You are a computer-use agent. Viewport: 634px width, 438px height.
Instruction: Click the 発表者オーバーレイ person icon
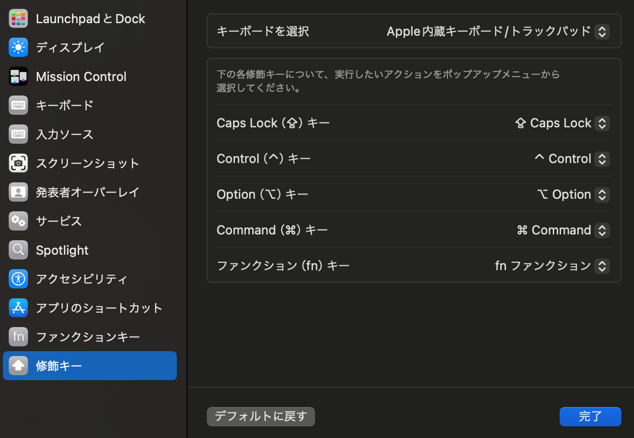pos(18,192)
